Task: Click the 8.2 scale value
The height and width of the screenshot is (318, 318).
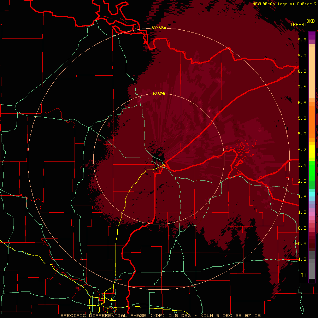Action: coord(302,71)
